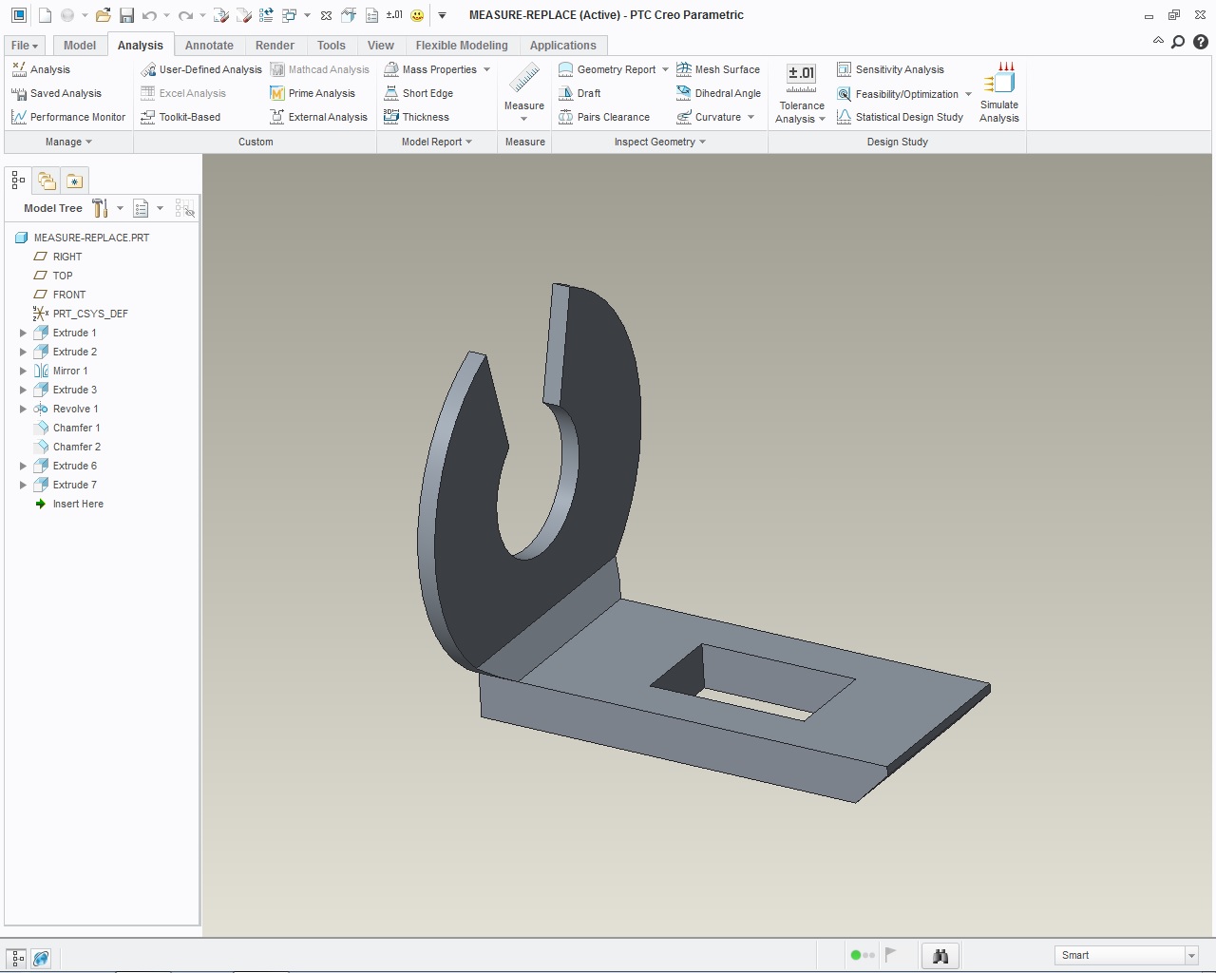Click Simulate Analysis icon
The height and width of the screenshot is (973, 1216).
click(x=999, y=78)
